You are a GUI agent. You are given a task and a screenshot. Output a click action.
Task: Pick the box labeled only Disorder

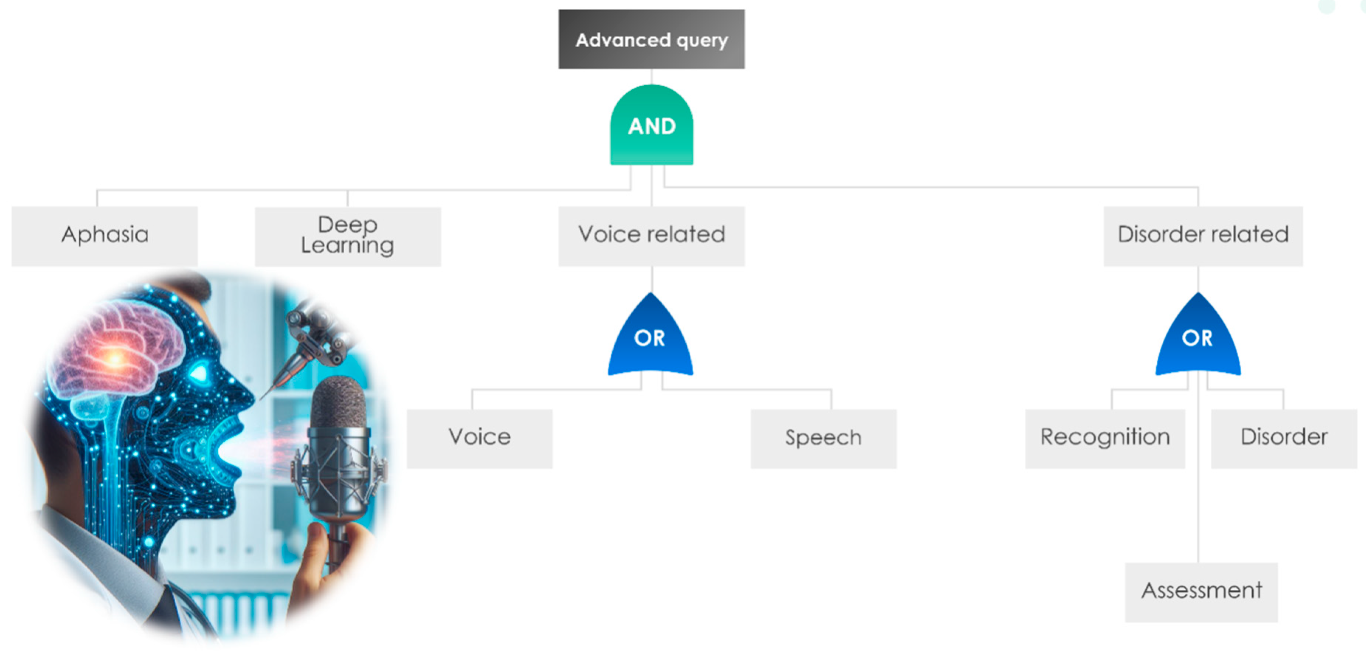tap(1284, 438)
